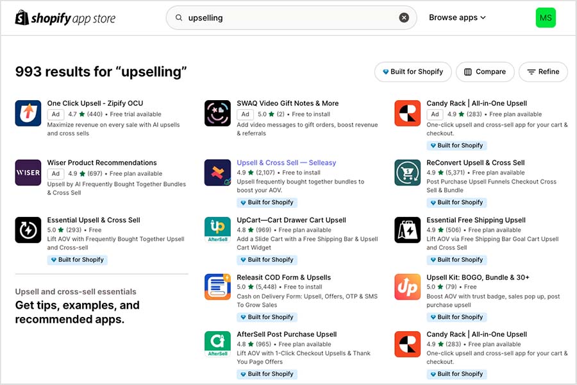Open Upsell Kit: BOGO, Bundle & 30+ title
577x385 pixels.
click(x=478, y=277)
